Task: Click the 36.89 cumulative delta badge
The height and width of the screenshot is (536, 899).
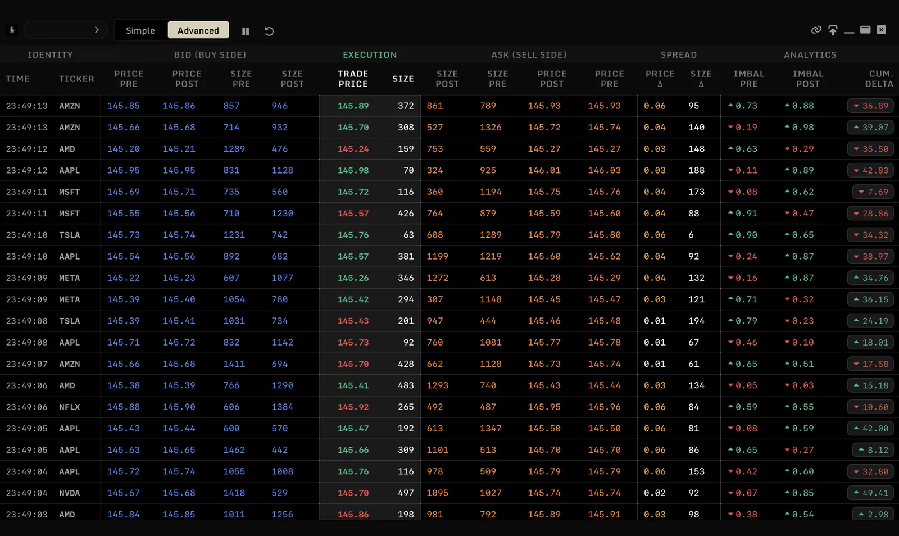Action: (871, 106)
